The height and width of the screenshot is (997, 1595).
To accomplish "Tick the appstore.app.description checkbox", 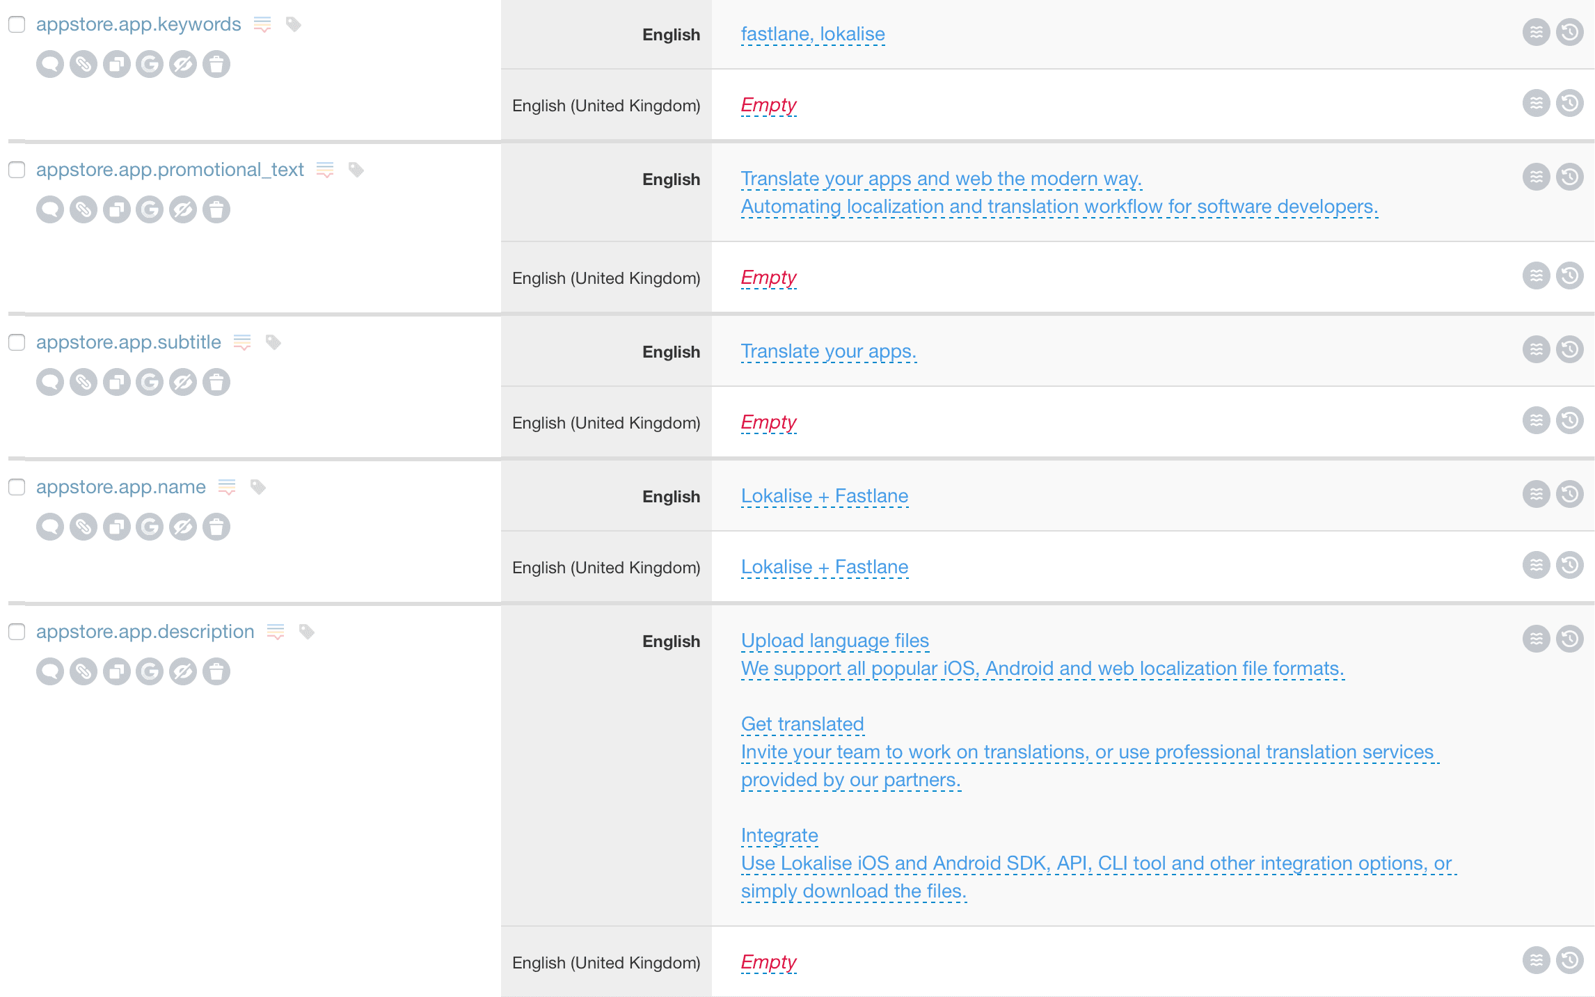I will pos(17,632).
